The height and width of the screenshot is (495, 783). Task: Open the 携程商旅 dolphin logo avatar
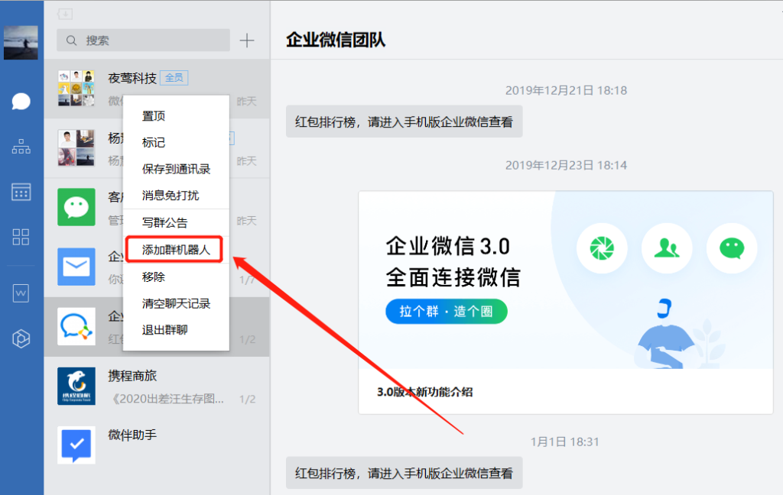pyautogui.click(x=76, y=387)
